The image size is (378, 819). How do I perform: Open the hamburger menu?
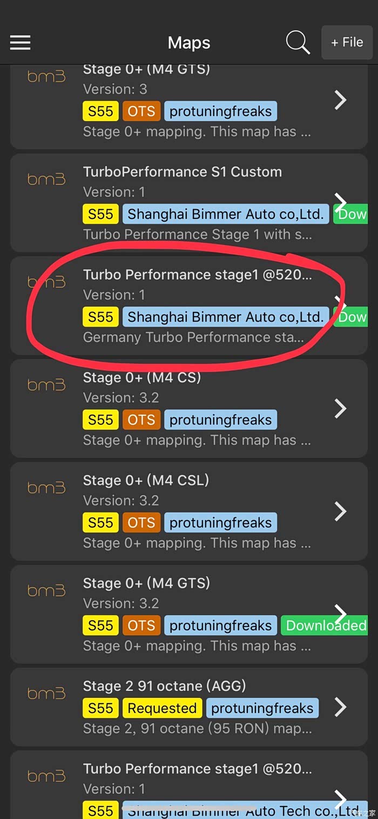(20, 43)
